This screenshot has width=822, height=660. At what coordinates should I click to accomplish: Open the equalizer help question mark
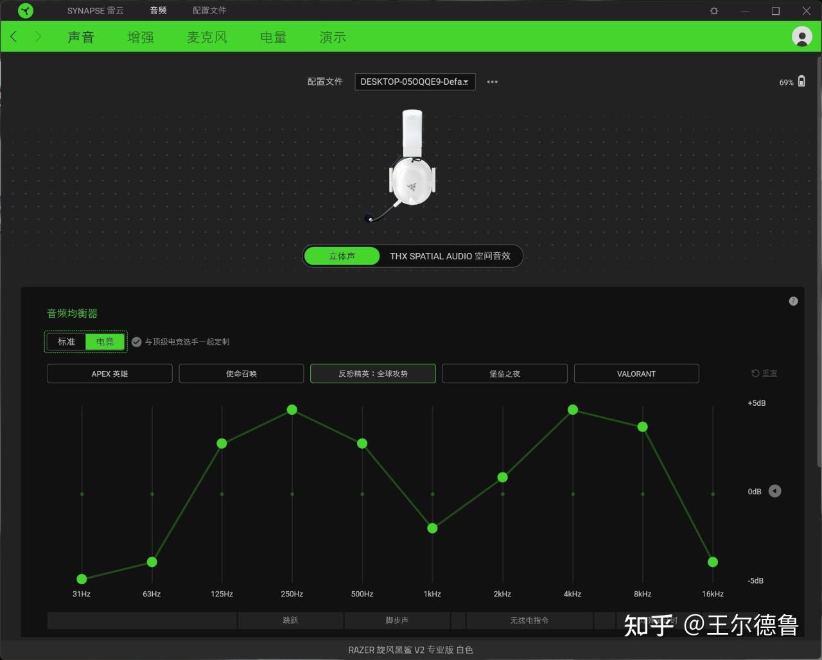(x=794, y=301)
